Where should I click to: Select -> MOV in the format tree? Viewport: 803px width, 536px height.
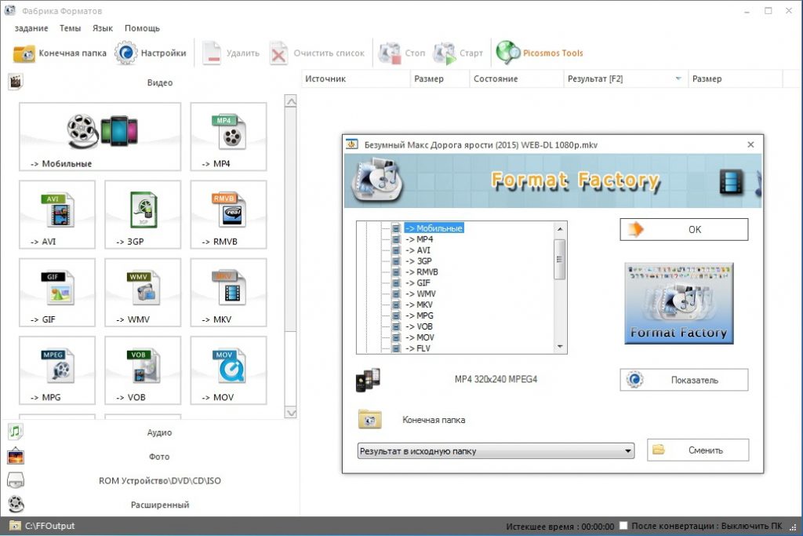coord(420,337)
